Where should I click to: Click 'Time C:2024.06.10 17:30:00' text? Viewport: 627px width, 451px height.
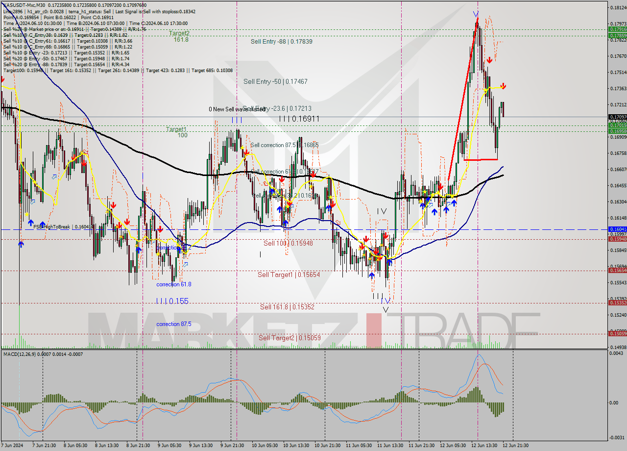158,23
